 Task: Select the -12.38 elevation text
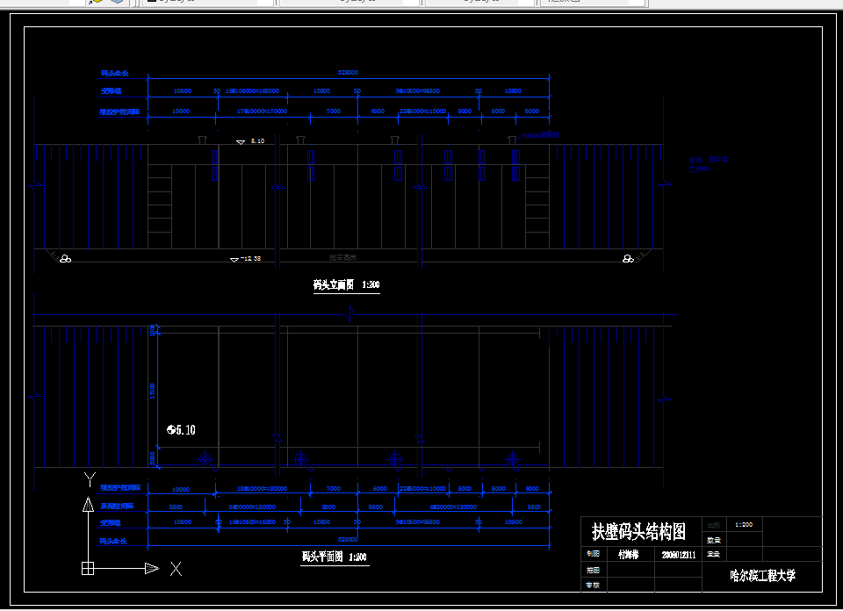[250, 258]
